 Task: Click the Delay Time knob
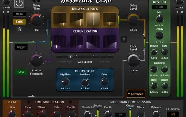pyautogui.click(x=37, y=20)
